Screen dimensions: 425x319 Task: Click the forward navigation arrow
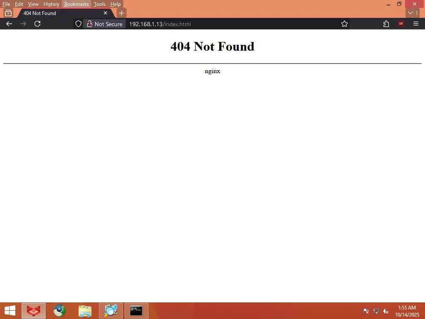tap(23, 24)
